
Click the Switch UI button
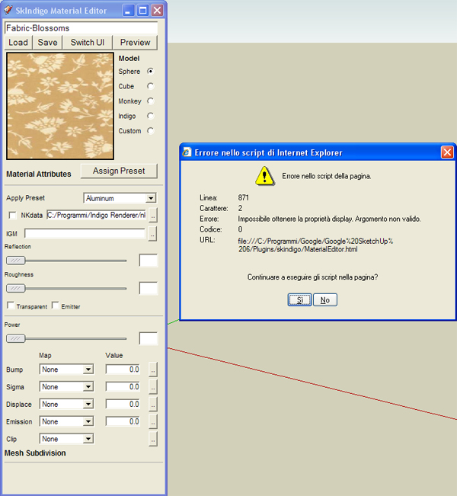pos(88,43)
